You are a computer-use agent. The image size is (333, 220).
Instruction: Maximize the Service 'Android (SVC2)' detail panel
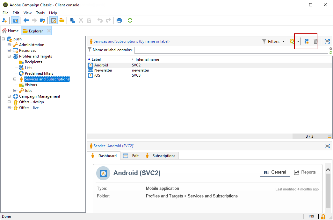(x=327, y=146)
